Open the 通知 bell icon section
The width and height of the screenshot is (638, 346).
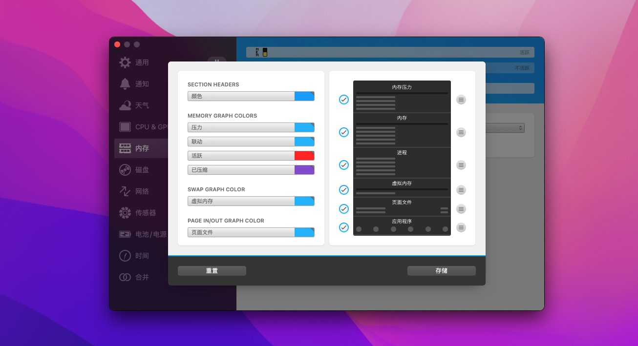coord(125,84)
